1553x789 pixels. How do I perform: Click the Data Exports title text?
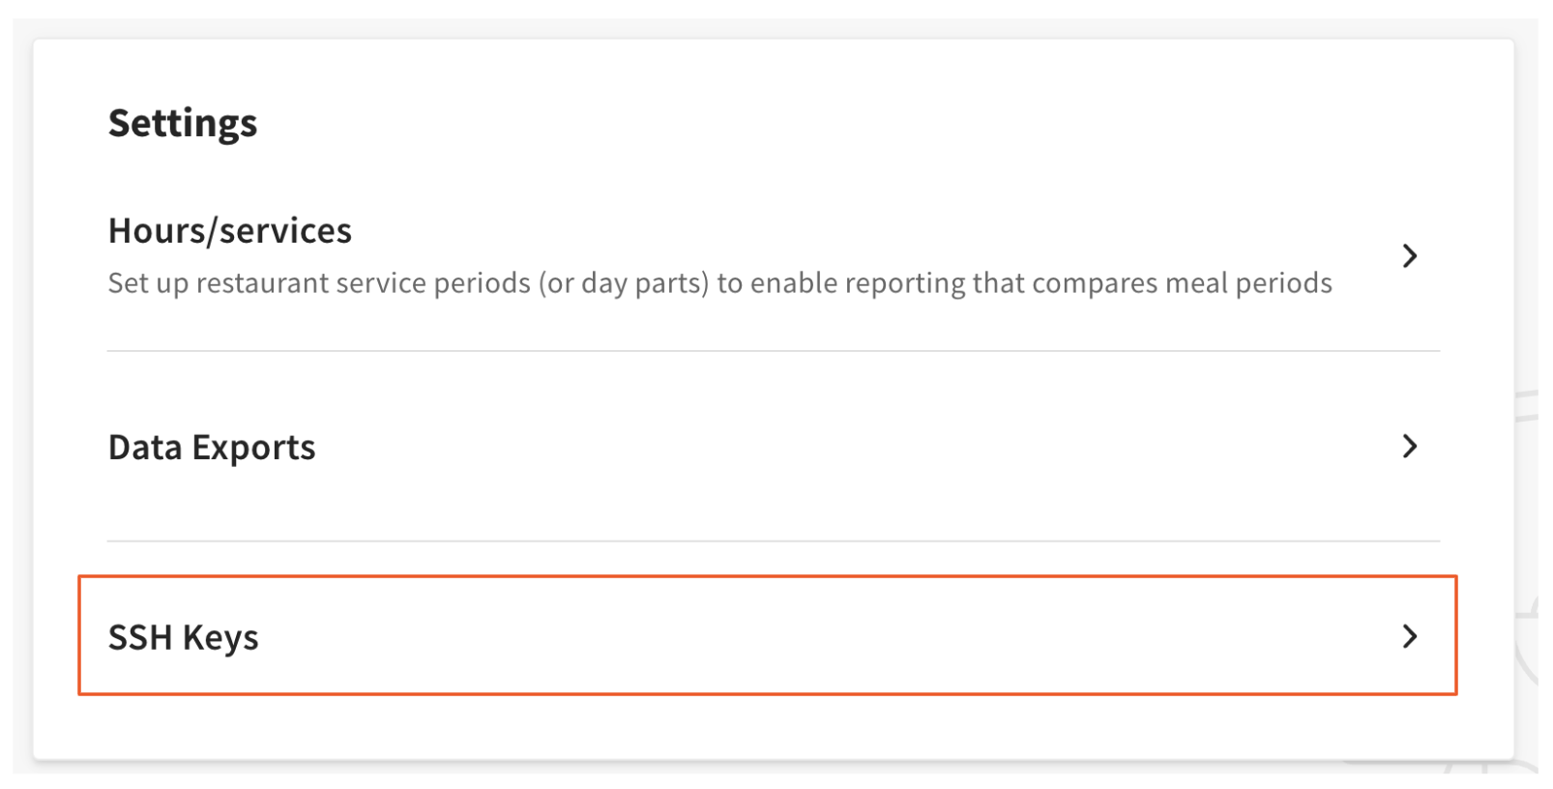click(213, 447)
